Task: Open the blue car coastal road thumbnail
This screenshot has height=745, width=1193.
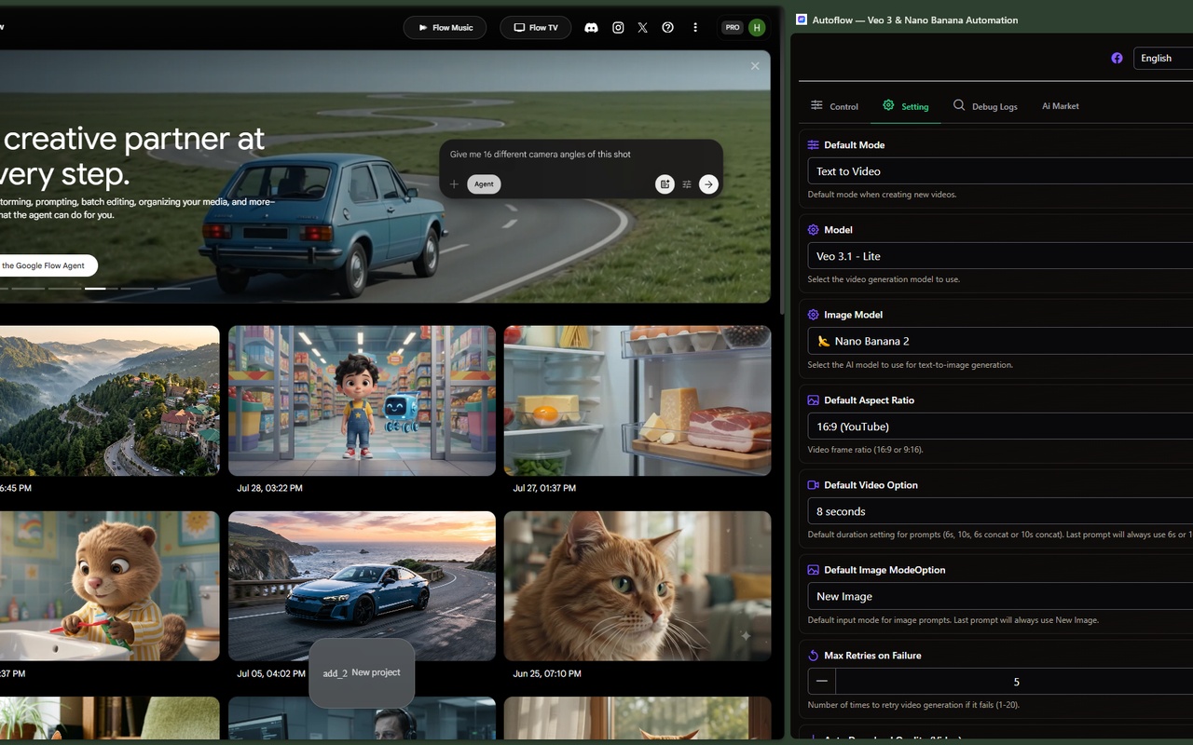Action: (x=362, y=586)
